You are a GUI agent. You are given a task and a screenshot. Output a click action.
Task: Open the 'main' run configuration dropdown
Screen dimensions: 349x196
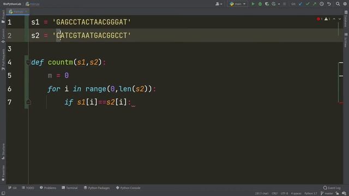[238, 4]
